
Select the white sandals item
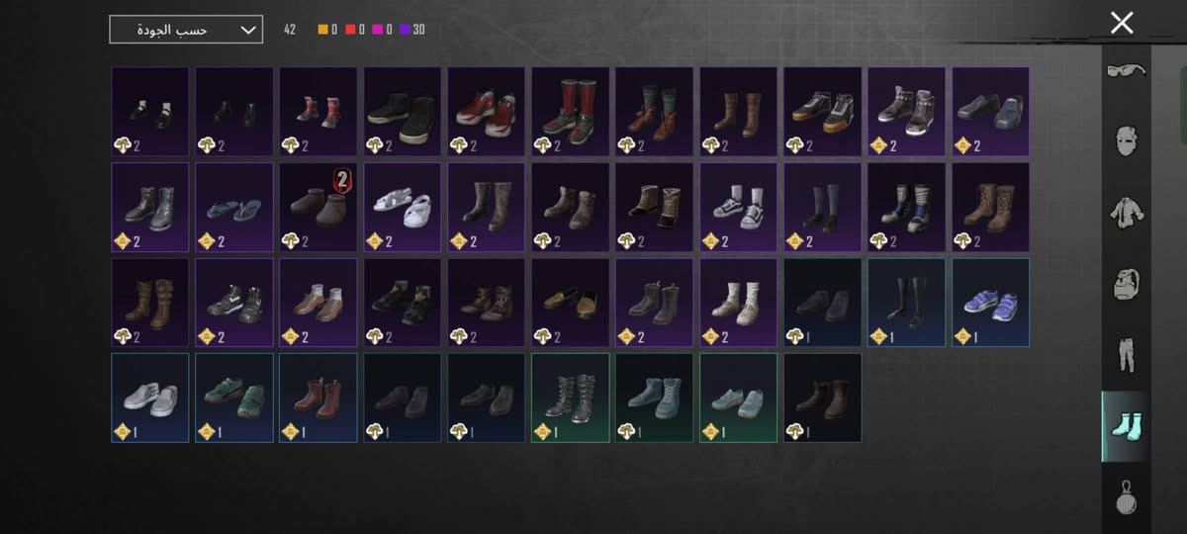403,207
